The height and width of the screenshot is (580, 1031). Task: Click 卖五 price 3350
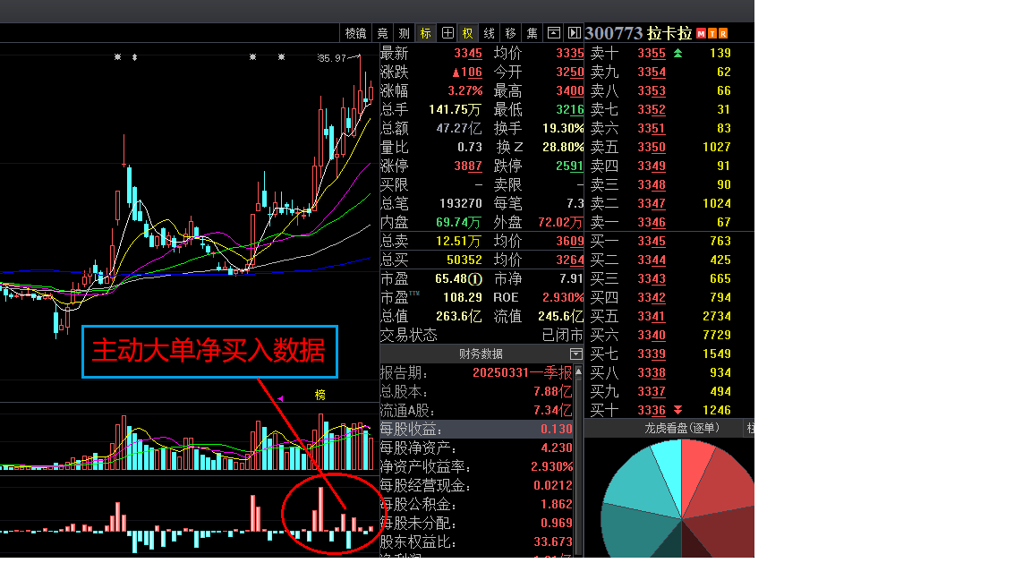tap(651, 148)
